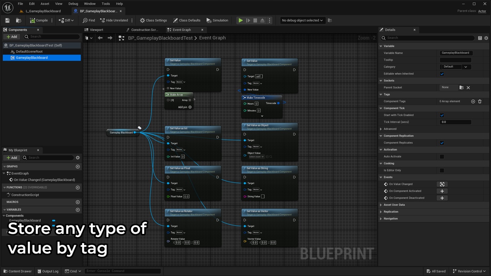Click the Find toolbar button
Screen dimensions: 491x276
tap(89, 20)
